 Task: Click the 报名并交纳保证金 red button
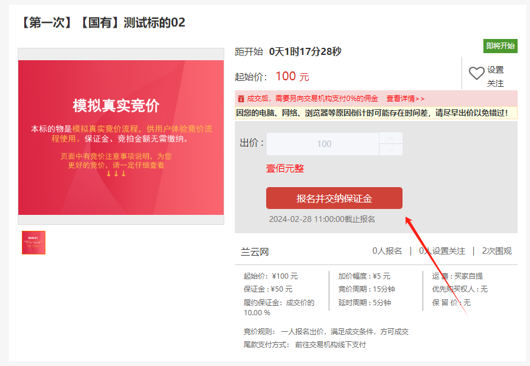[334, 198]
